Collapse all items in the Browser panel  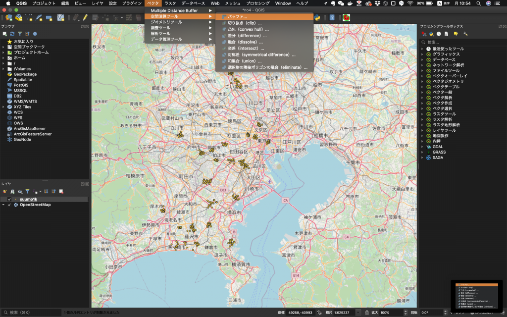click(27, 34)
